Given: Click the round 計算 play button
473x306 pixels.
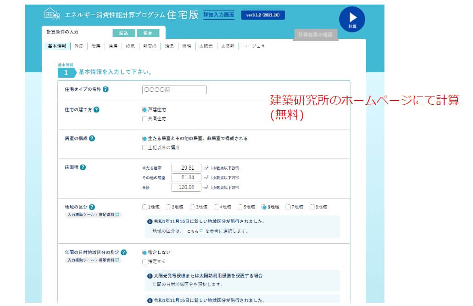Looking at the screenshot, I should (352, 19).
